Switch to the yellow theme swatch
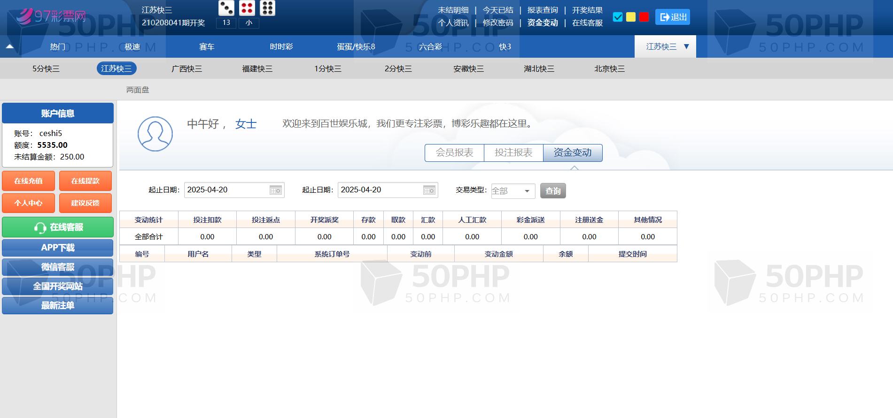Viewport: 893px width, 418px height. (x=631, y=17)
